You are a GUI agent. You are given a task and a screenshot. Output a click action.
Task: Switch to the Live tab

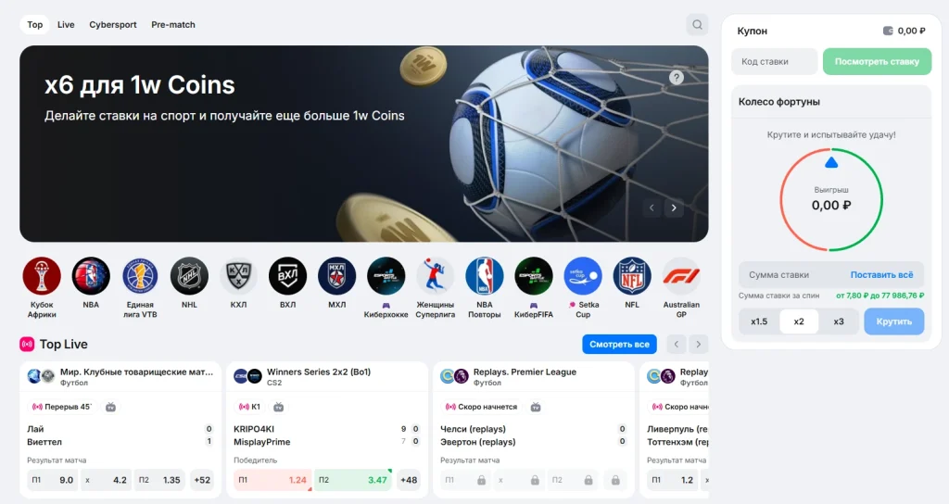pyautogui.click(x=66, y=25)
